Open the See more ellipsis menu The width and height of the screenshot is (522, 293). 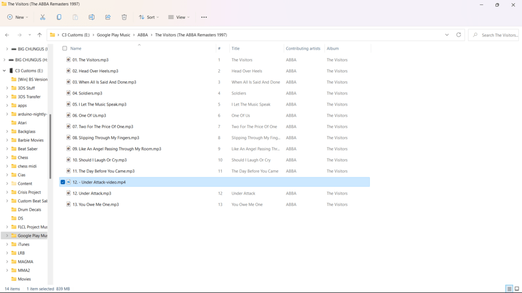tap(204, 17)
